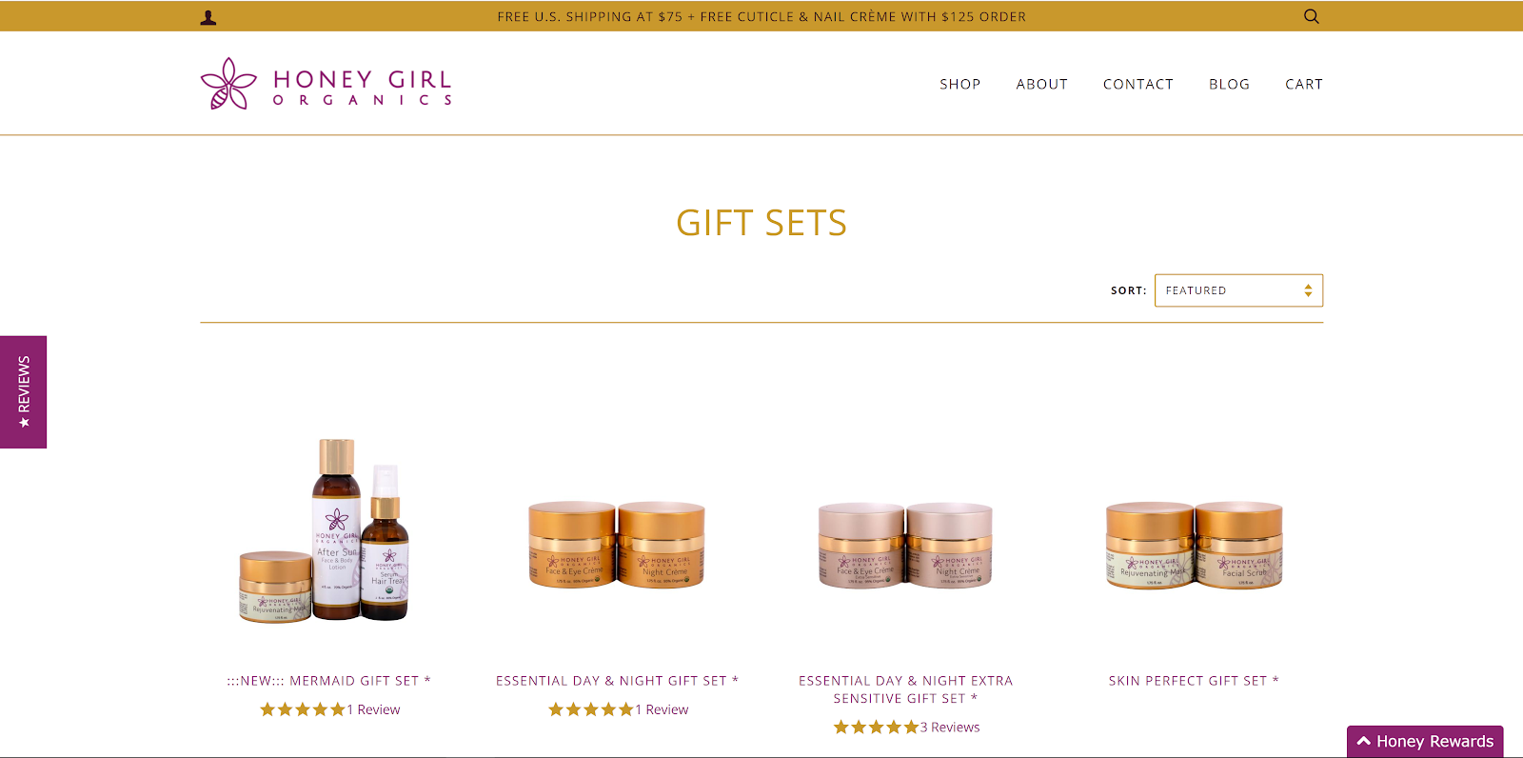Click Essential Day & Night star rating
The height and width of the screenshot is (758, 1523).
[x=591, y=709]
